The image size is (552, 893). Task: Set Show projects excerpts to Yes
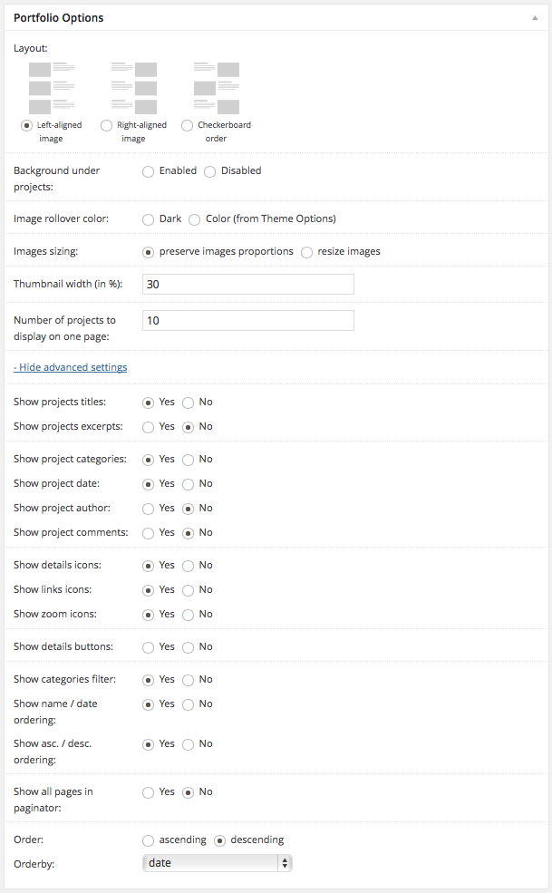click(x=149, y=427)
